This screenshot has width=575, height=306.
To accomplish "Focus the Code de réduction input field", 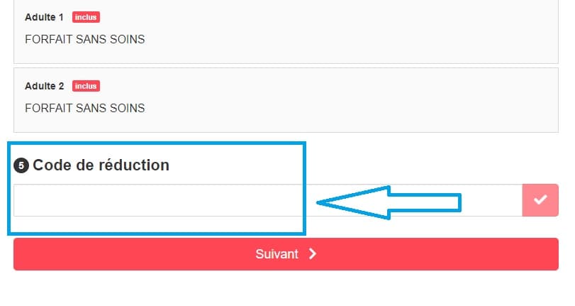I will [156, 201].
